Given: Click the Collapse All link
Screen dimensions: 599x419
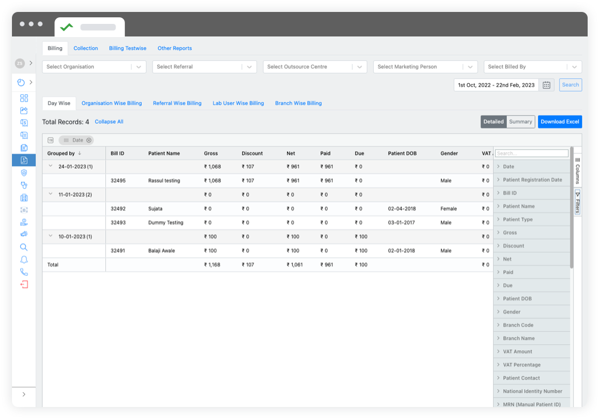Looking at the screenshot, I should (x=109, y=121).
